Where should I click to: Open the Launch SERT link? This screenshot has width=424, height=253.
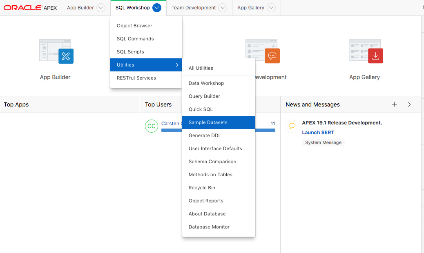318,133
